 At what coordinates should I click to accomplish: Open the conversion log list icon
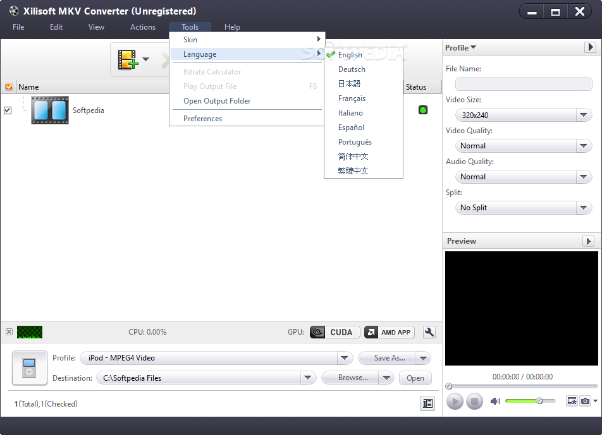pyautogui.click(x=427, y=403)
